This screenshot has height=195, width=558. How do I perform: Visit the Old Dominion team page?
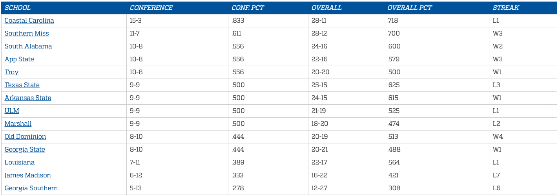click(x=25, y=136)
